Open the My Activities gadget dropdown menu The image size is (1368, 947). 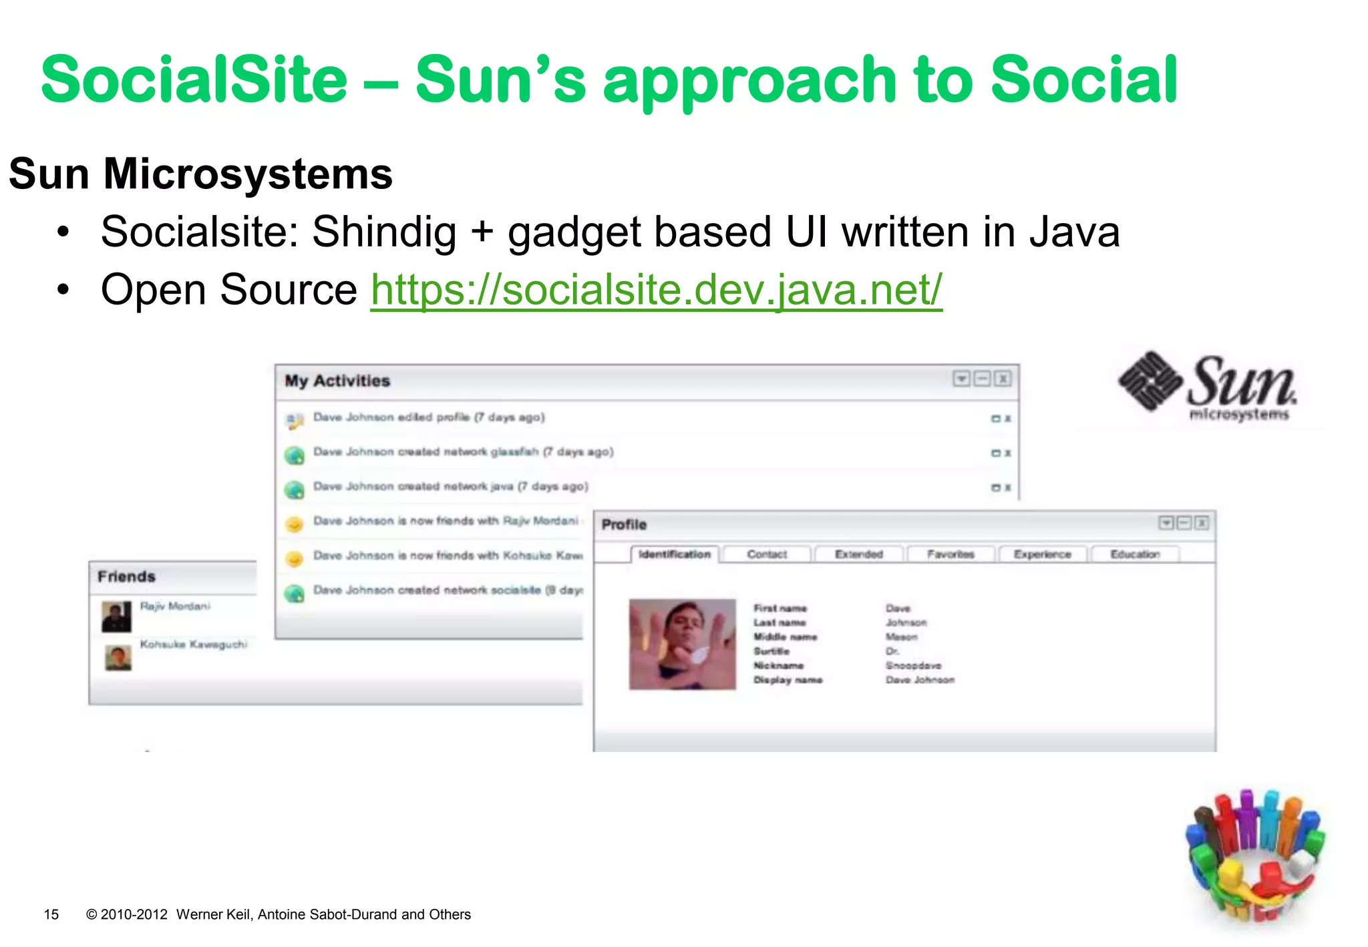[x=961, y=379]
